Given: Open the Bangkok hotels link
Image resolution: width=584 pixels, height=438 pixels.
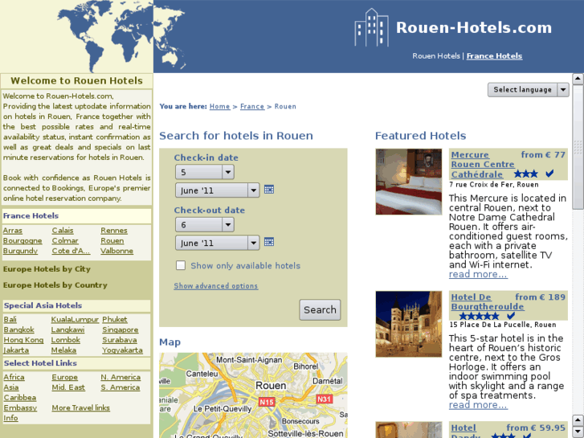Looking at the screenshot, I should [19, 330].
